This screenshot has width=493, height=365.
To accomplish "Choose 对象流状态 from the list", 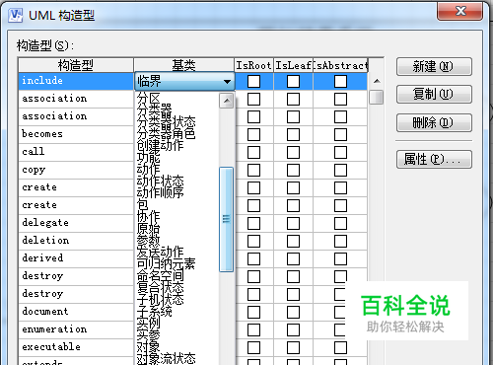I will coord(166,358).
